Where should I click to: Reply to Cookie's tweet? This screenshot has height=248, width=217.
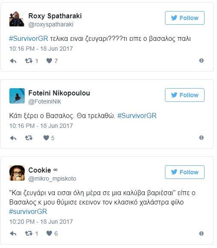pos(13,234)
